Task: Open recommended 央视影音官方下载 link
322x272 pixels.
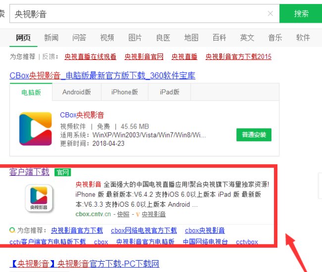Action: (x=77, y=230)
